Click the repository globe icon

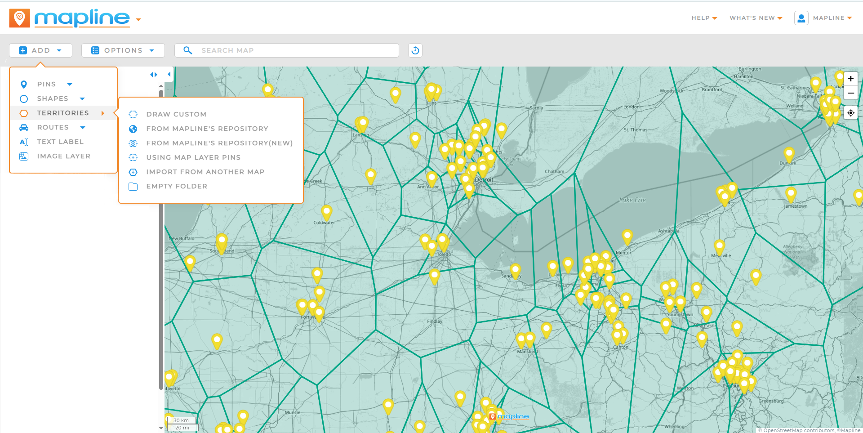click(133, 129)
